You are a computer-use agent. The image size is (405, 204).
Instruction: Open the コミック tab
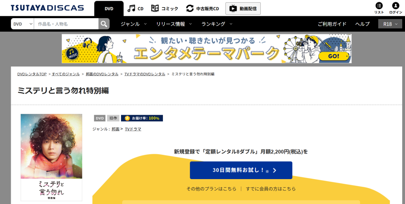pyautogui.click(x=165, y=9)
